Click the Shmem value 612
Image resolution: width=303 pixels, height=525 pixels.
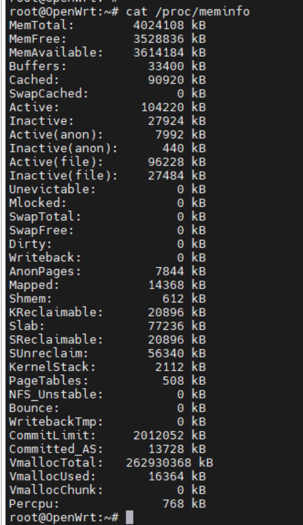point(173,299)
